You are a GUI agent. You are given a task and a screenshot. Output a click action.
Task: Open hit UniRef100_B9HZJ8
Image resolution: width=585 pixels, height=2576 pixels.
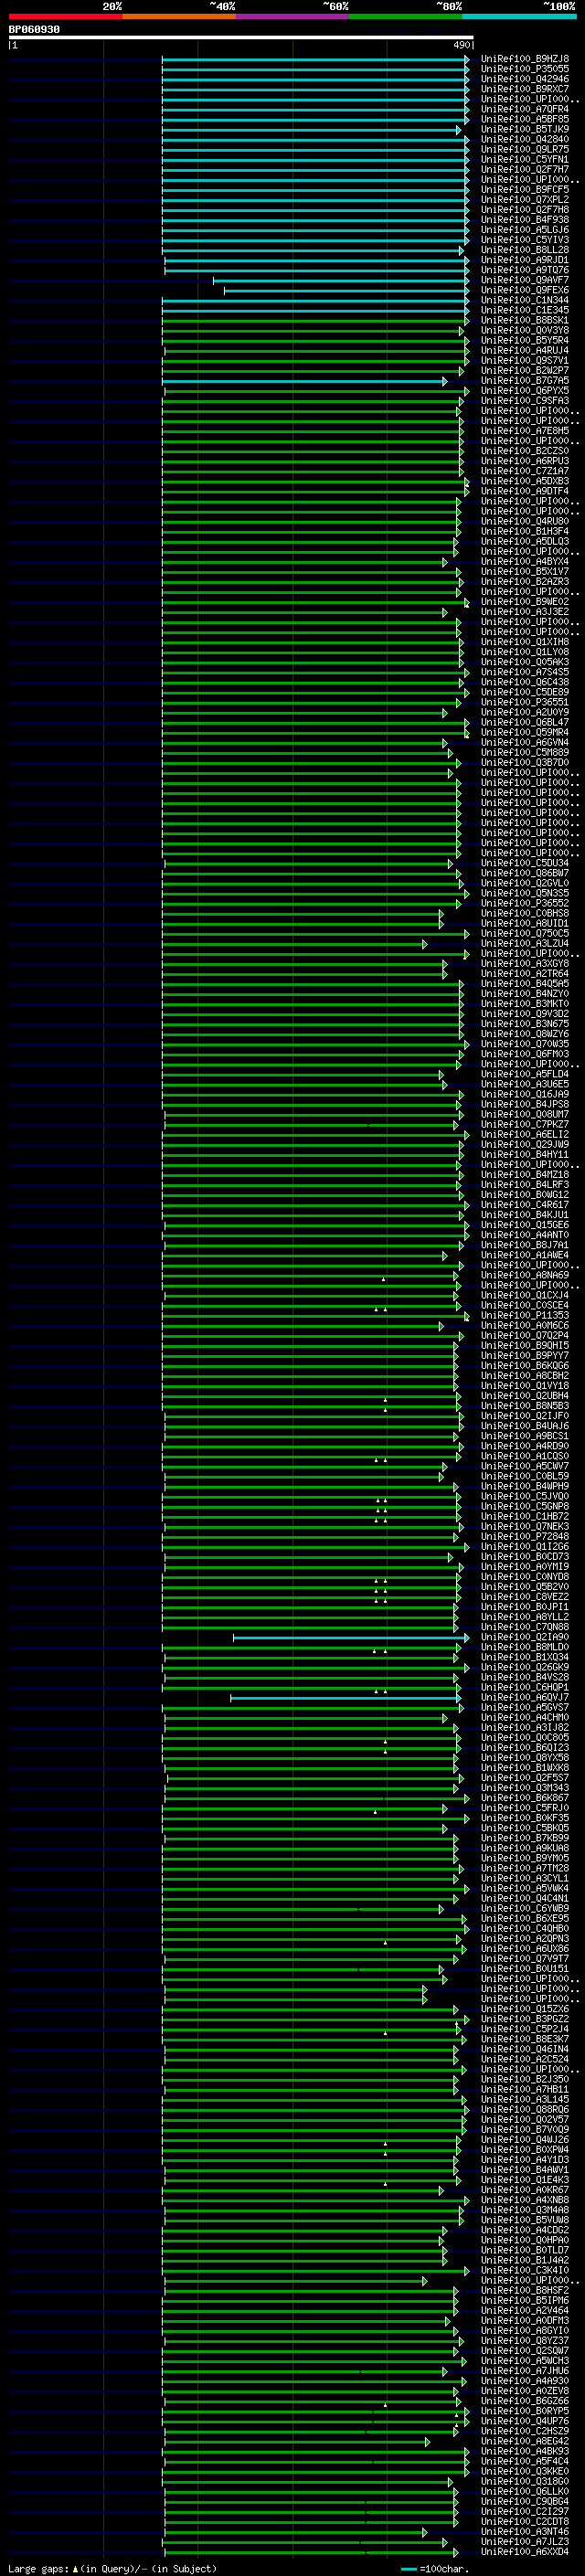point(525,59)
